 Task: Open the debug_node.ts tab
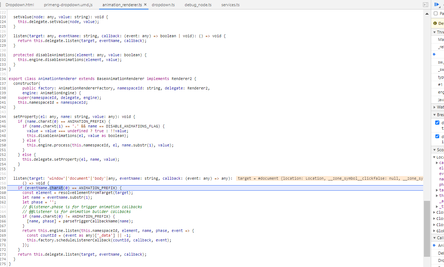point(198,5)
